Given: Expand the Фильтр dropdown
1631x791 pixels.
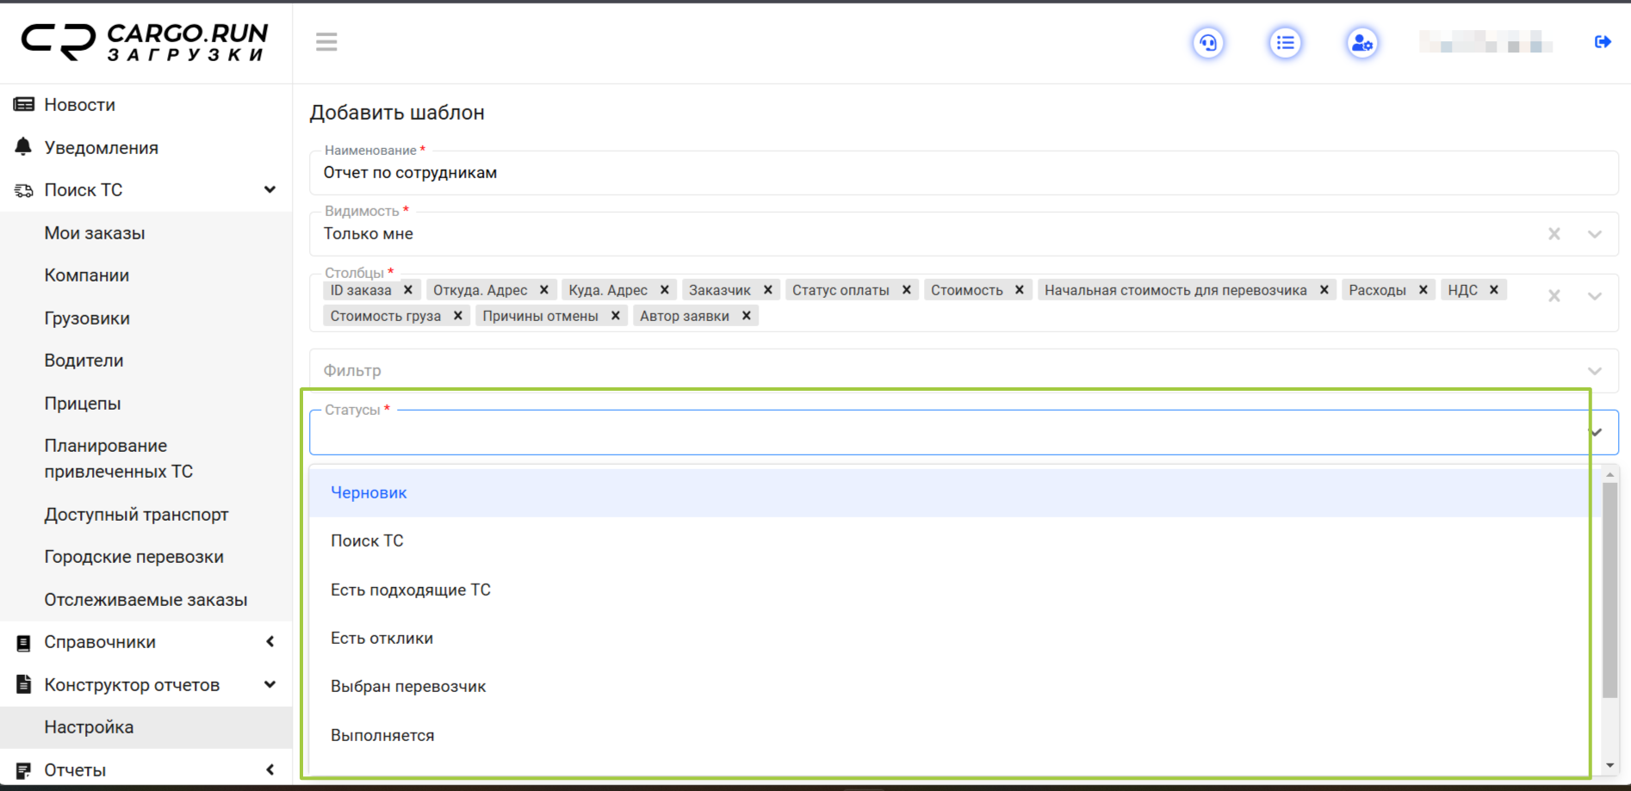Looking at the screenshot, I should pos(1595,371).
